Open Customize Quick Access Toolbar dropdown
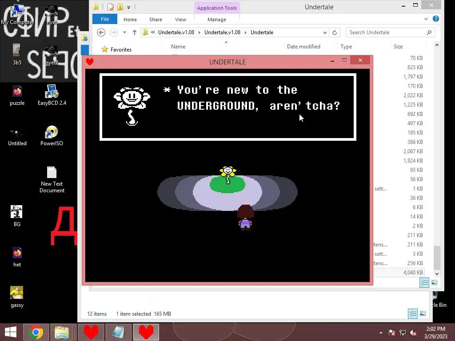The image size is (455, 341). [x=128, y=7]
